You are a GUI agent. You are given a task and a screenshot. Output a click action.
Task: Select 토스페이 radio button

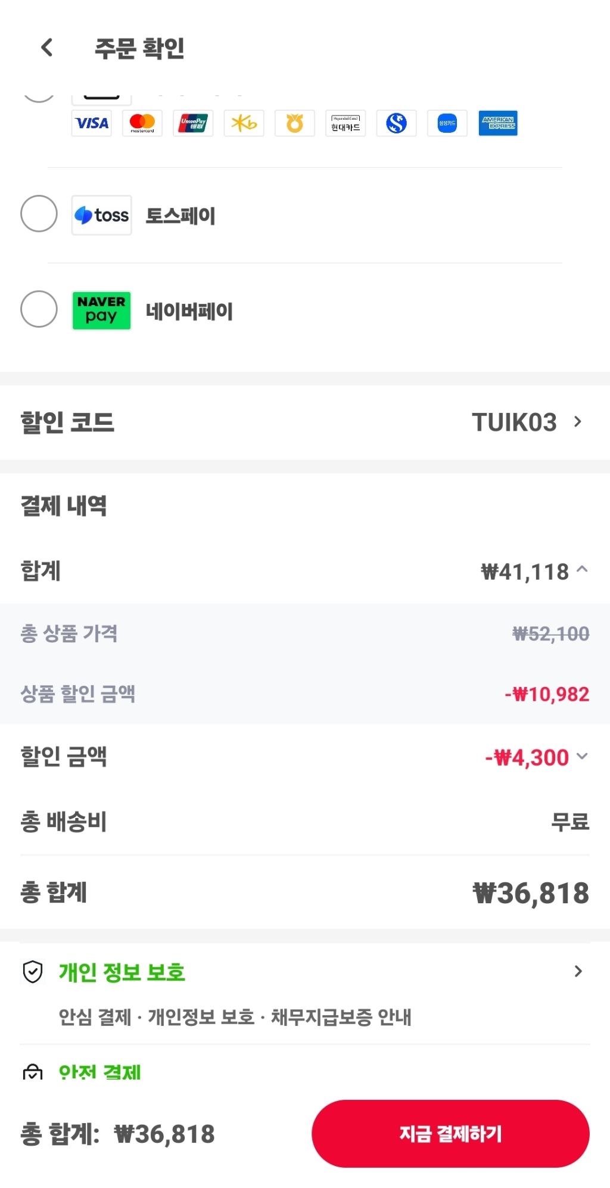39,214
